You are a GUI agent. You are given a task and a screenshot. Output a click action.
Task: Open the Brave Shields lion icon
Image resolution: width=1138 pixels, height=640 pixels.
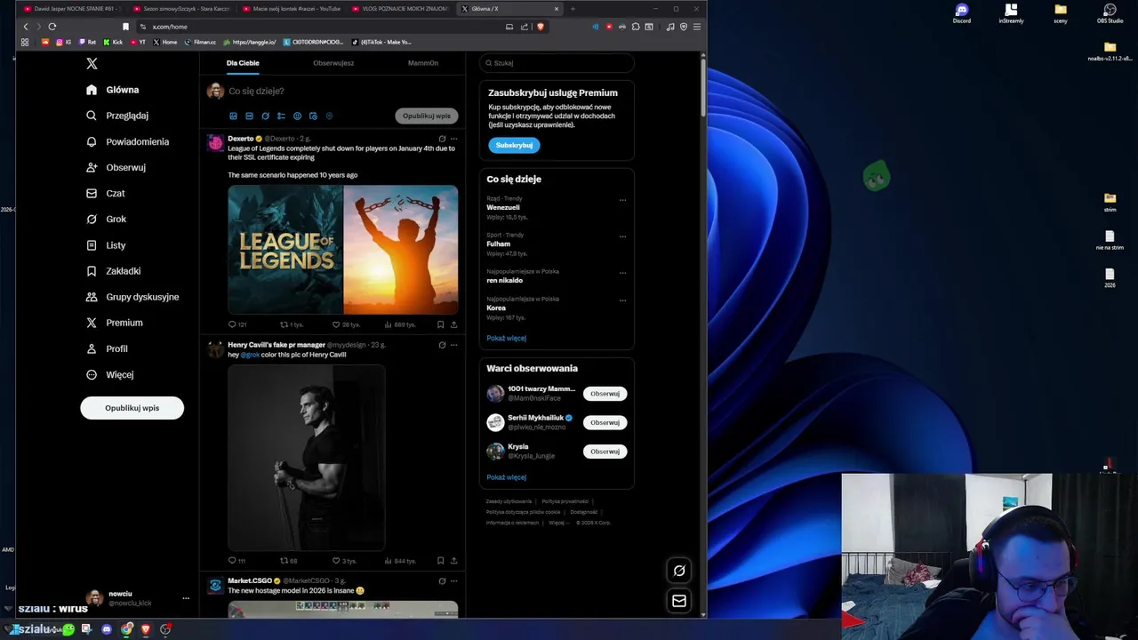coord(541,27)
